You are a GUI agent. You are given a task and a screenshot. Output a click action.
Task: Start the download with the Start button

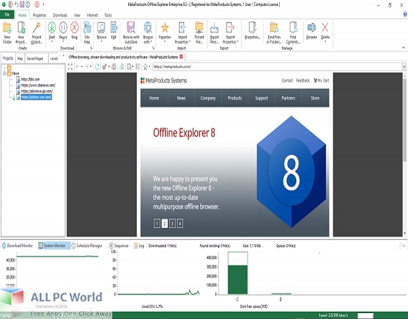[51, 31]
